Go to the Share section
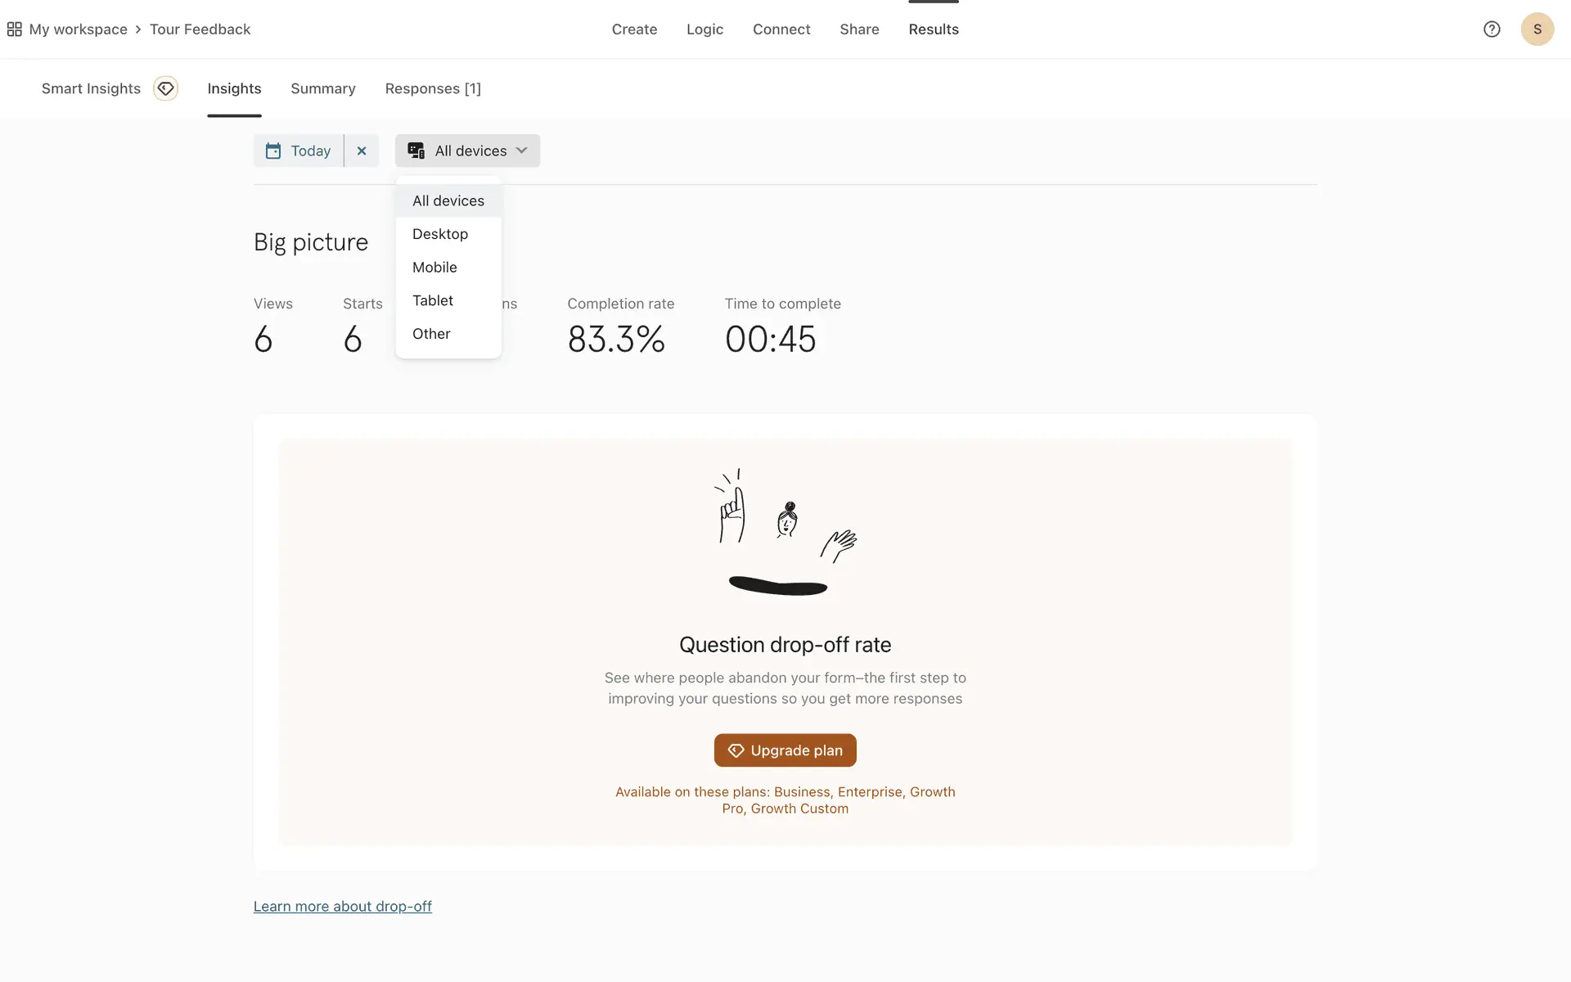The image size is (1571, 982). (859, 29)
